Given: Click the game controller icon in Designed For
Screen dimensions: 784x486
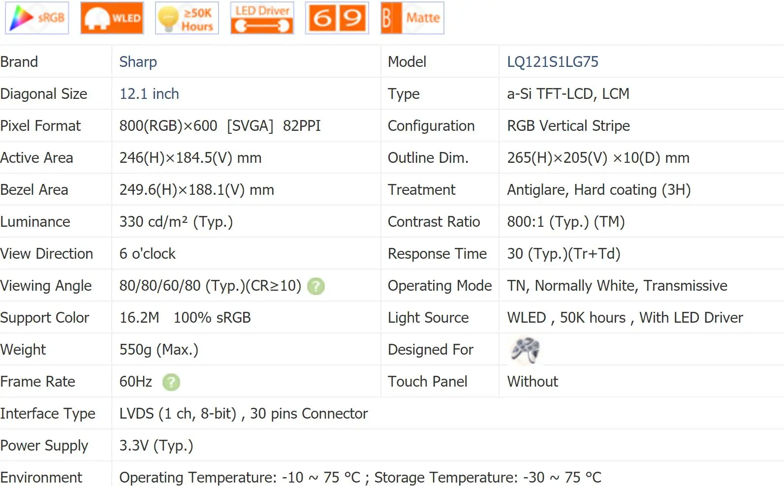Looking at the screenshot, I should pyautogui.click(x=525, y=350).
